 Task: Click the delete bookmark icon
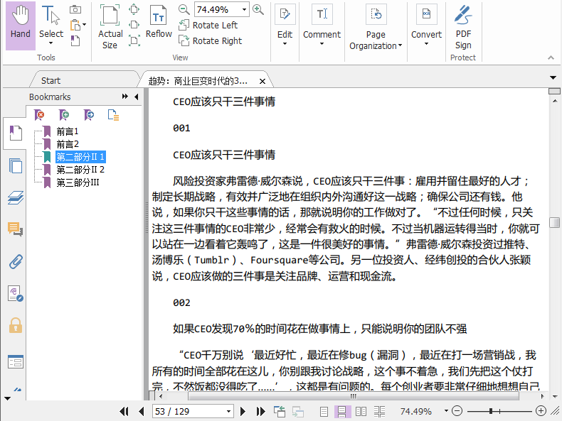click(x=39, y=115)
